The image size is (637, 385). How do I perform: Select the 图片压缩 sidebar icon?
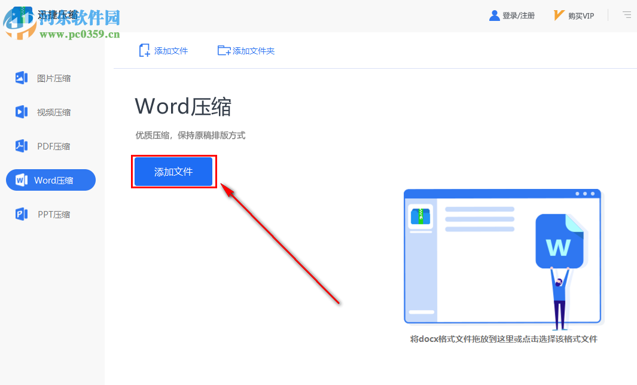pos(22,78)
